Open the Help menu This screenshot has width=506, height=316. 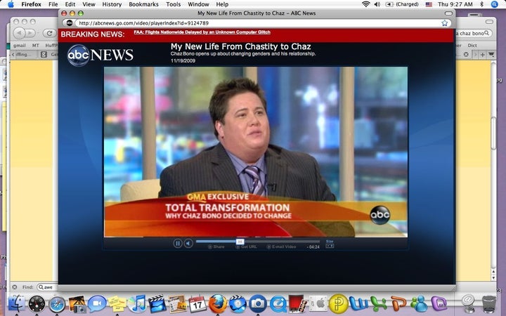[x=222, y=4]
